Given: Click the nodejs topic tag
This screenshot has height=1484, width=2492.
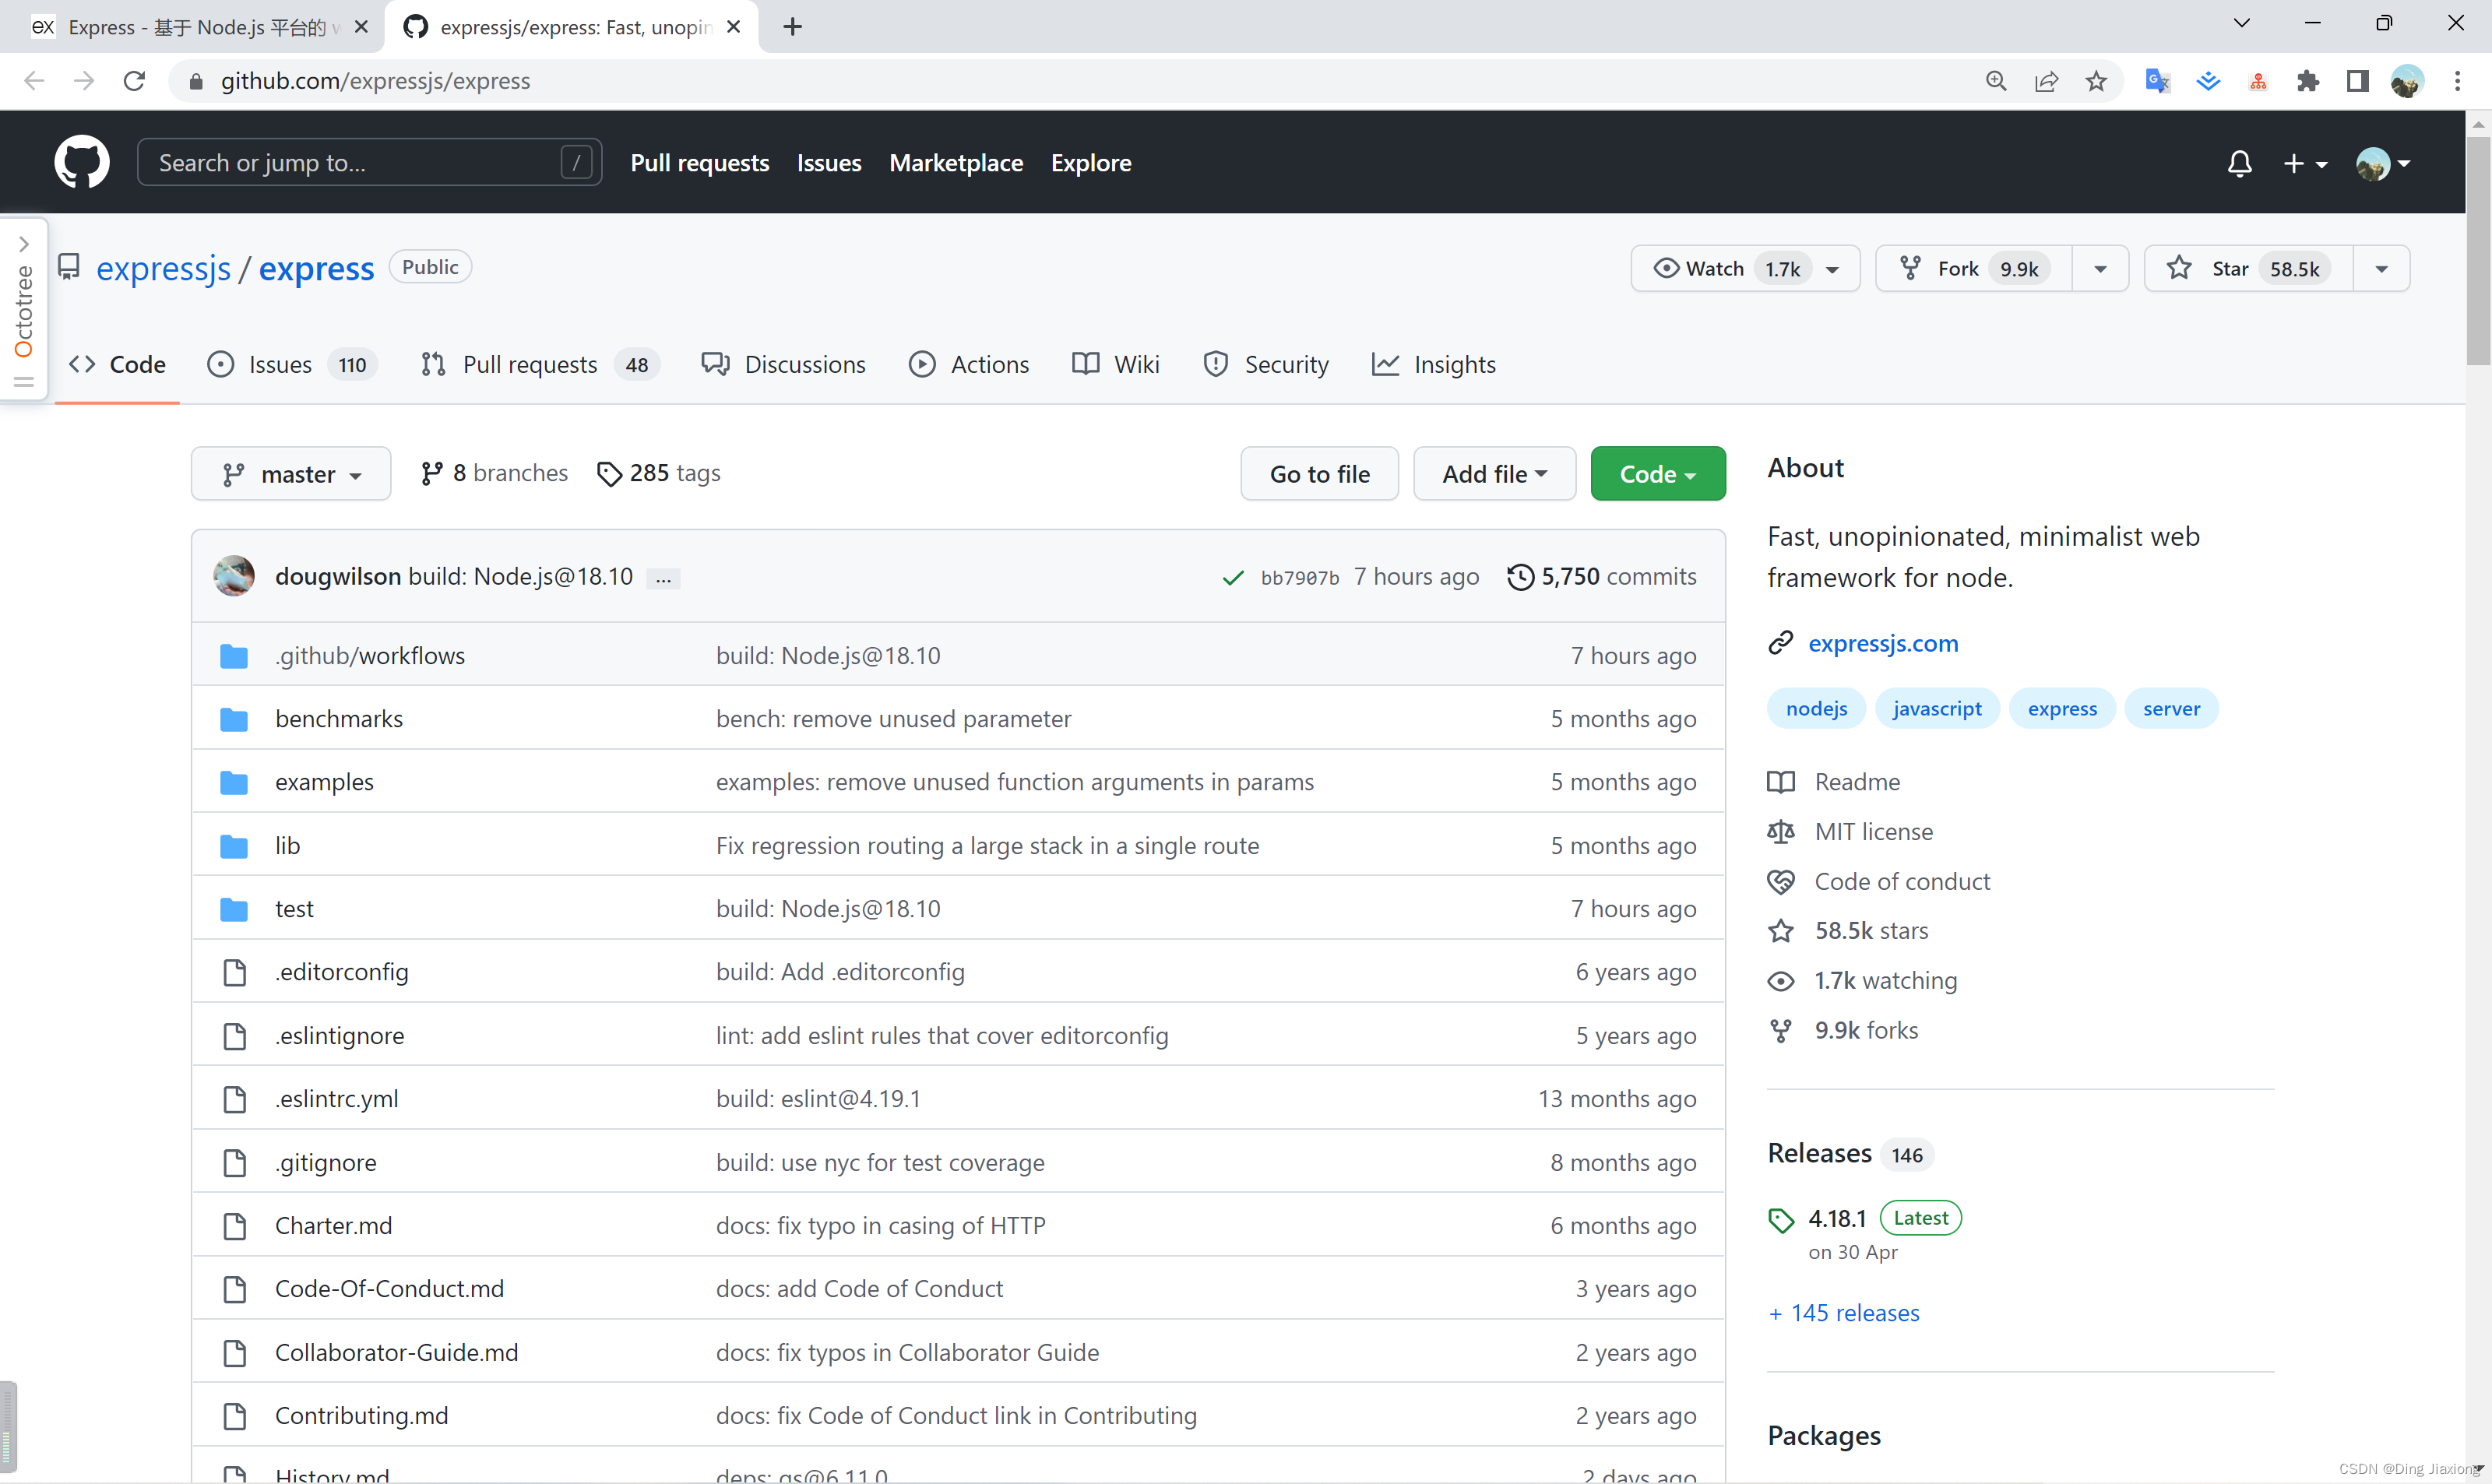Looking at the screenshot, I should pos(1816,709).
